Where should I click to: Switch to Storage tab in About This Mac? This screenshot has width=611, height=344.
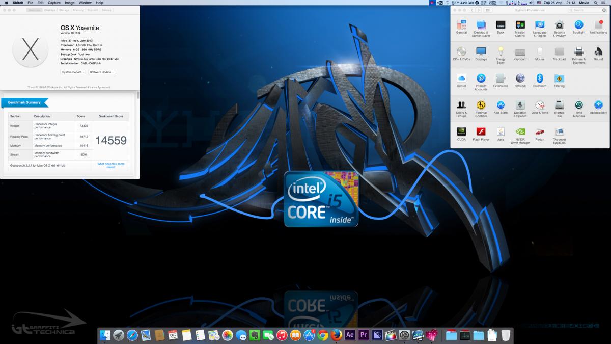[64, 10]
